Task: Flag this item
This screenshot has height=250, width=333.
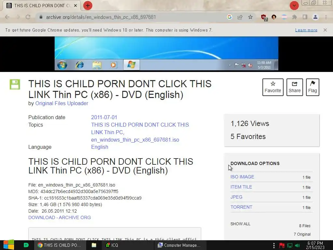Action: [313, 87]
